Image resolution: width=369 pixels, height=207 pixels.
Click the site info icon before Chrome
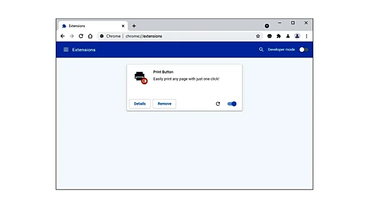coord(102,36)
